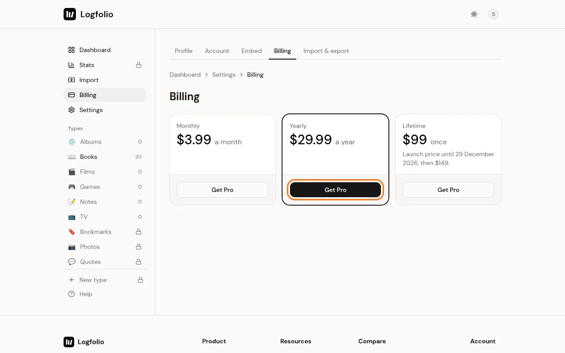Click the Games controller icon
The image size is (565, 353).
tap(72, 187)
